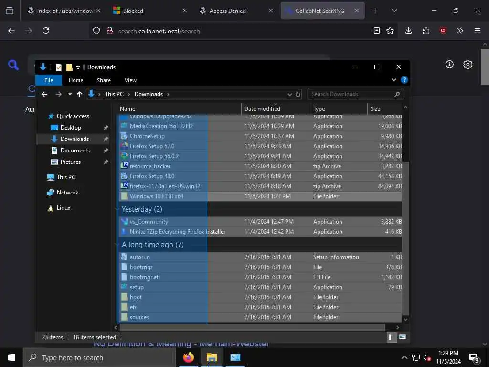The image size is (489, 367).
Task: Open the View ribbon tab
Action: (x=130, y=80)
